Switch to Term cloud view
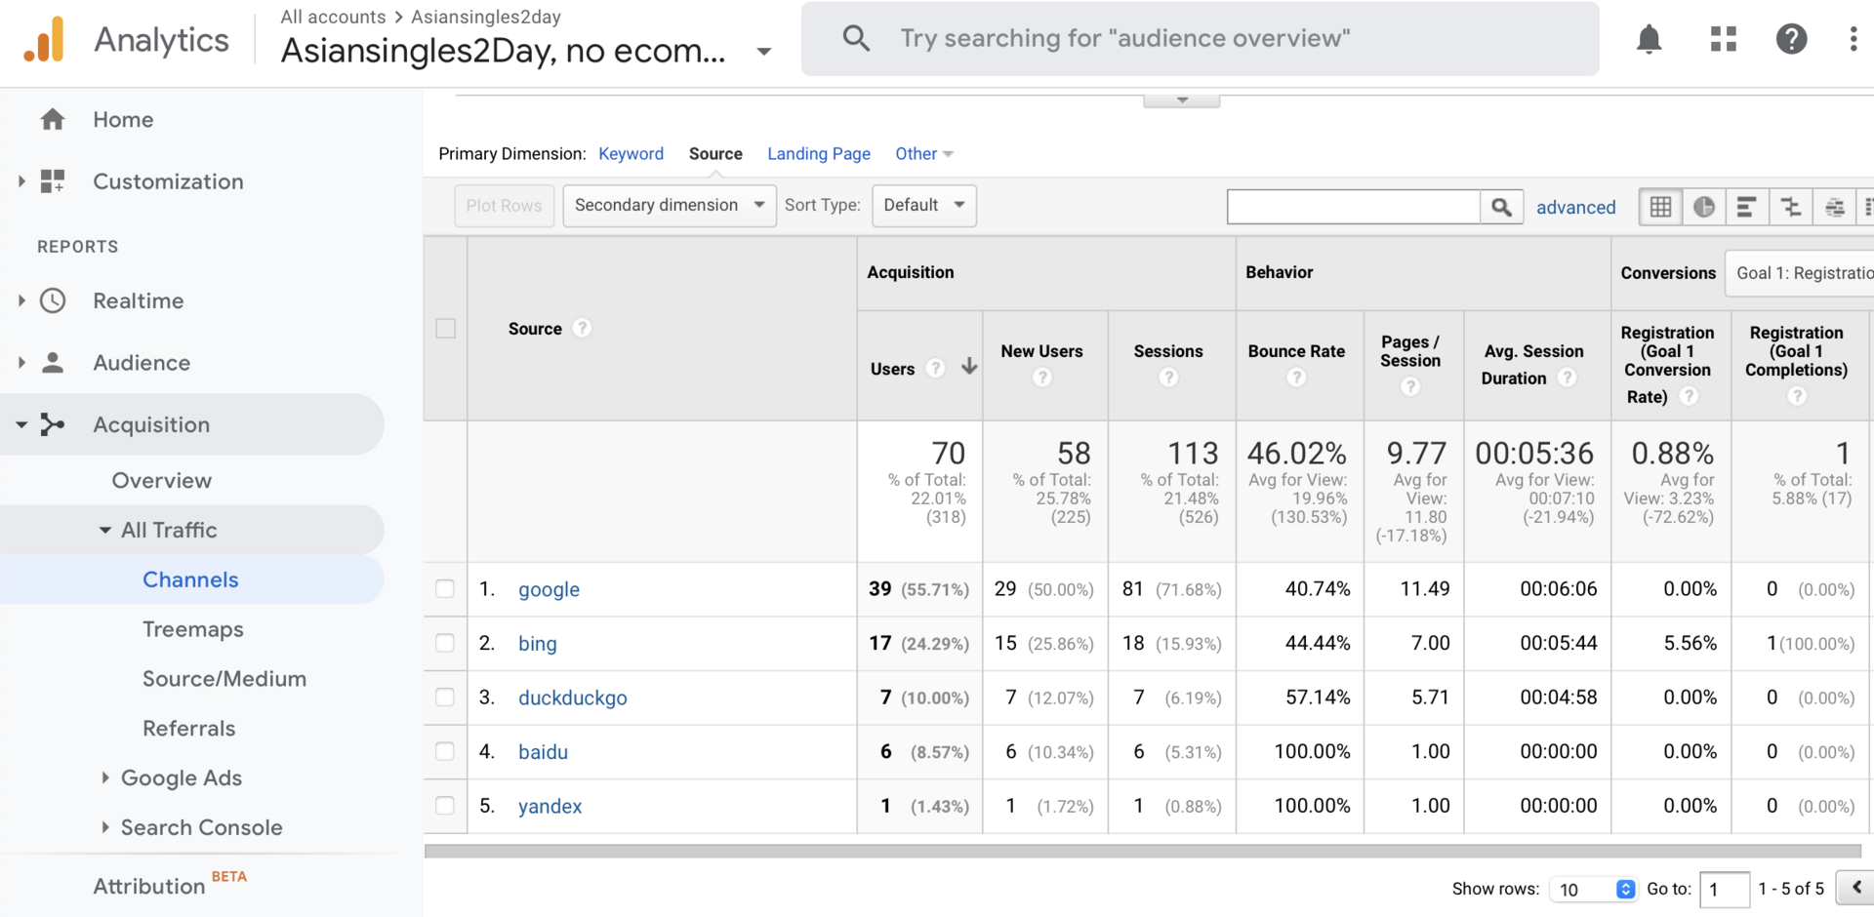This screenshot has width=1874, height=917. click(x=1834, y=207)
